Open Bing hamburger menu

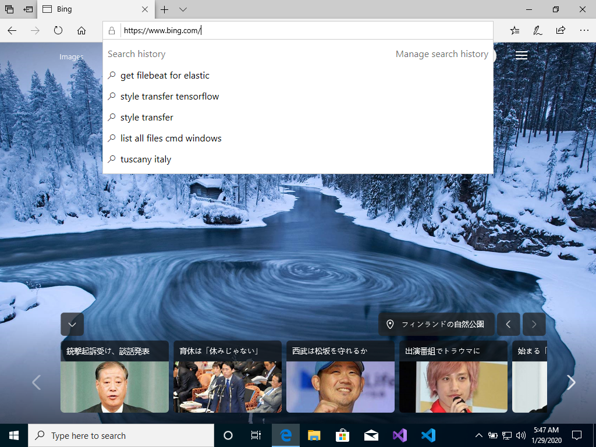click(x=521, y=55)
